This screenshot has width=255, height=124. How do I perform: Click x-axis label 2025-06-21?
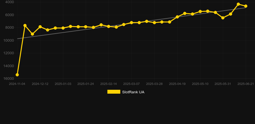pyautogui.click(x=246, y=84)
